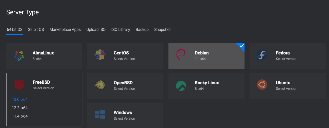Go to the Upload ISO tab
Image resolution: width=329 pixels, height=128 pixels.
(96, 30)
